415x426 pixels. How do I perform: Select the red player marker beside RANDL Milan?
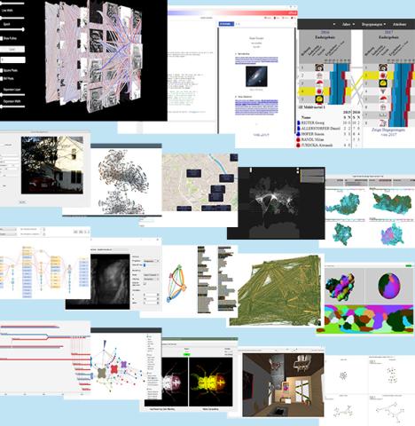(x=298, y=139)
